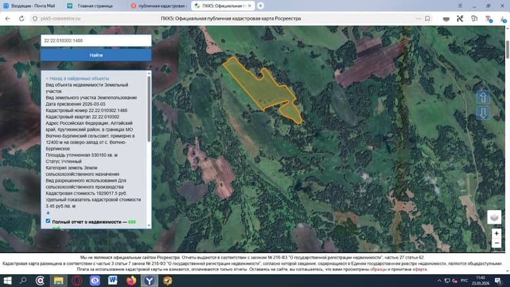Click the muted volume tray icon
The image size is (510, 287).
[x=455, y=280]
